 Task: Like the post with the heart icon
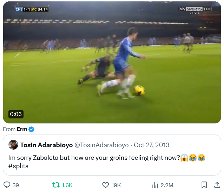click(105, 185)
